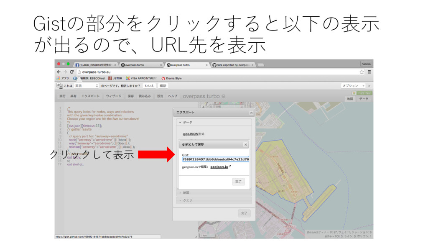Click the Rate this! button
The width and height of the screenshot is (428, 241).
[362, 93]
